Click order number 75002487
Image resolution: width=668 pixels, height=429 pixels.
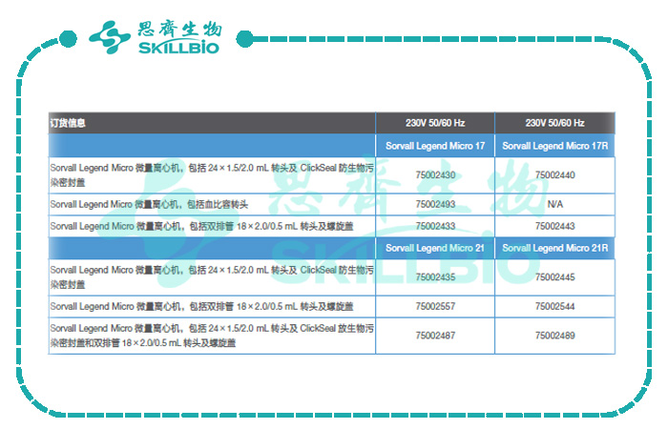click(435, 336)
